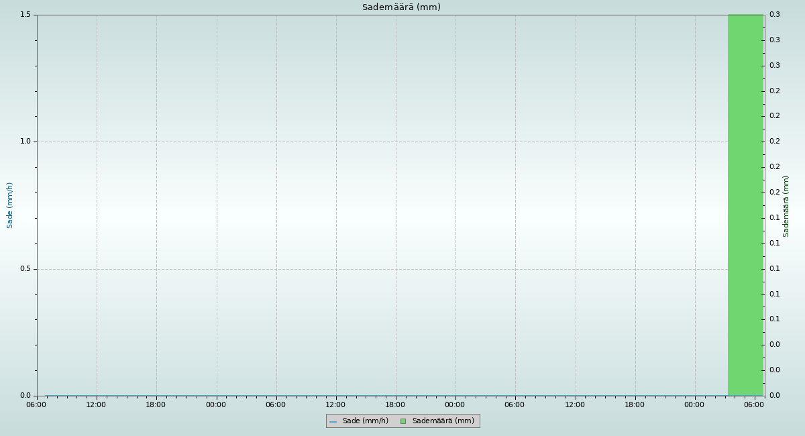This screenshot has width=805, height=436.
Task: Click the green square legend swatch
Action: pyautogui.click(x=403, y=421)
